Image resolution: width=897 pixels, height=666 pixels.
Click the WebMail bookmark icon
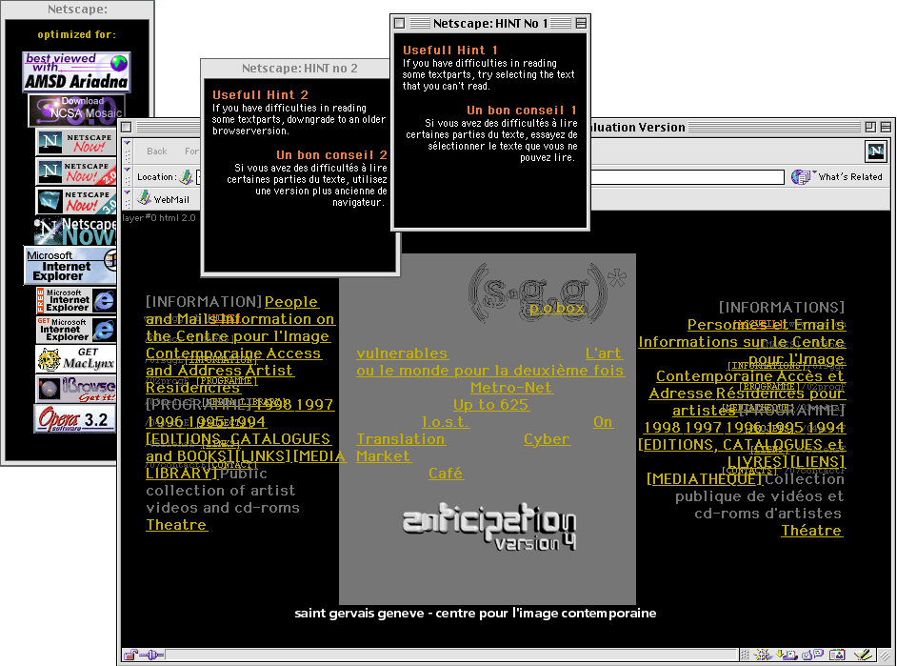coord(145,199)
